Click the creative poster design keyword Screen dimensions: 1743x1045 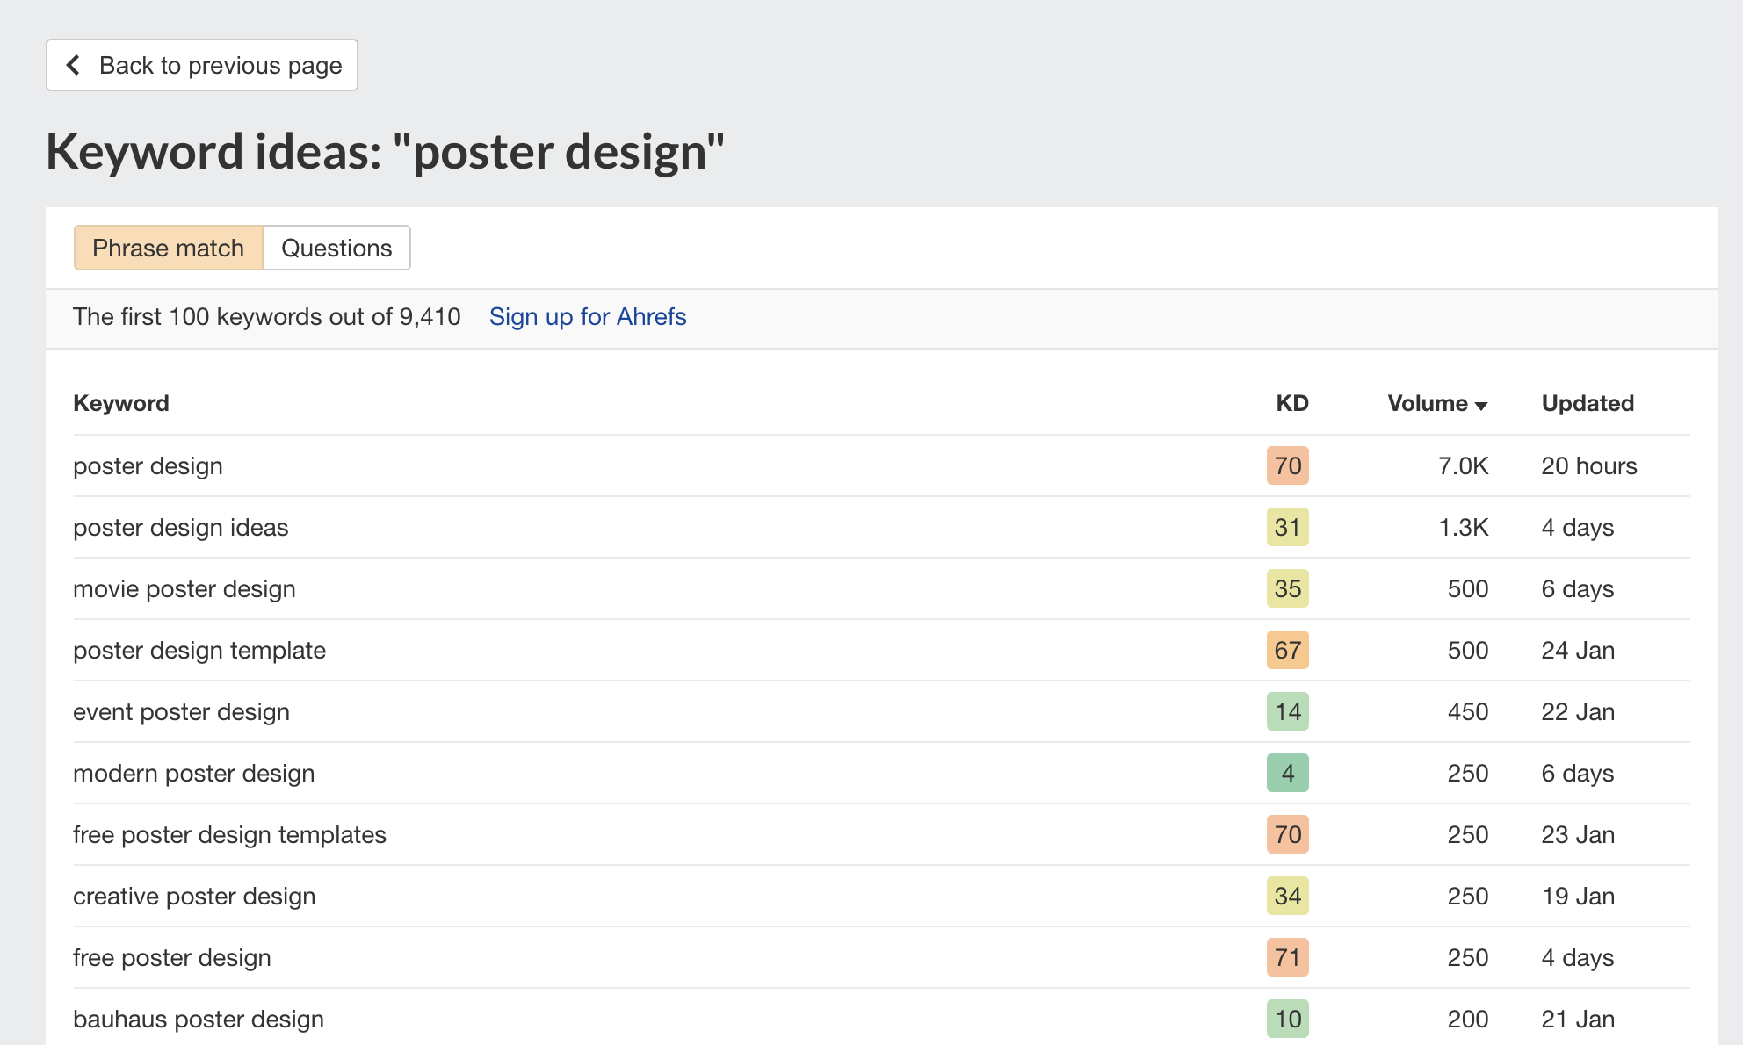194,896
